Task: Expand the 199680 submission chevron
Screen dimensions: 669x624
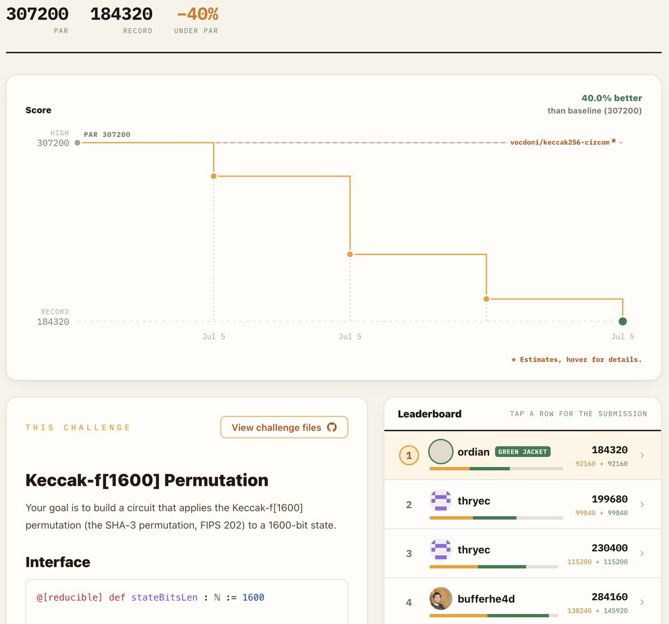Action: click(x=642, y=505)
